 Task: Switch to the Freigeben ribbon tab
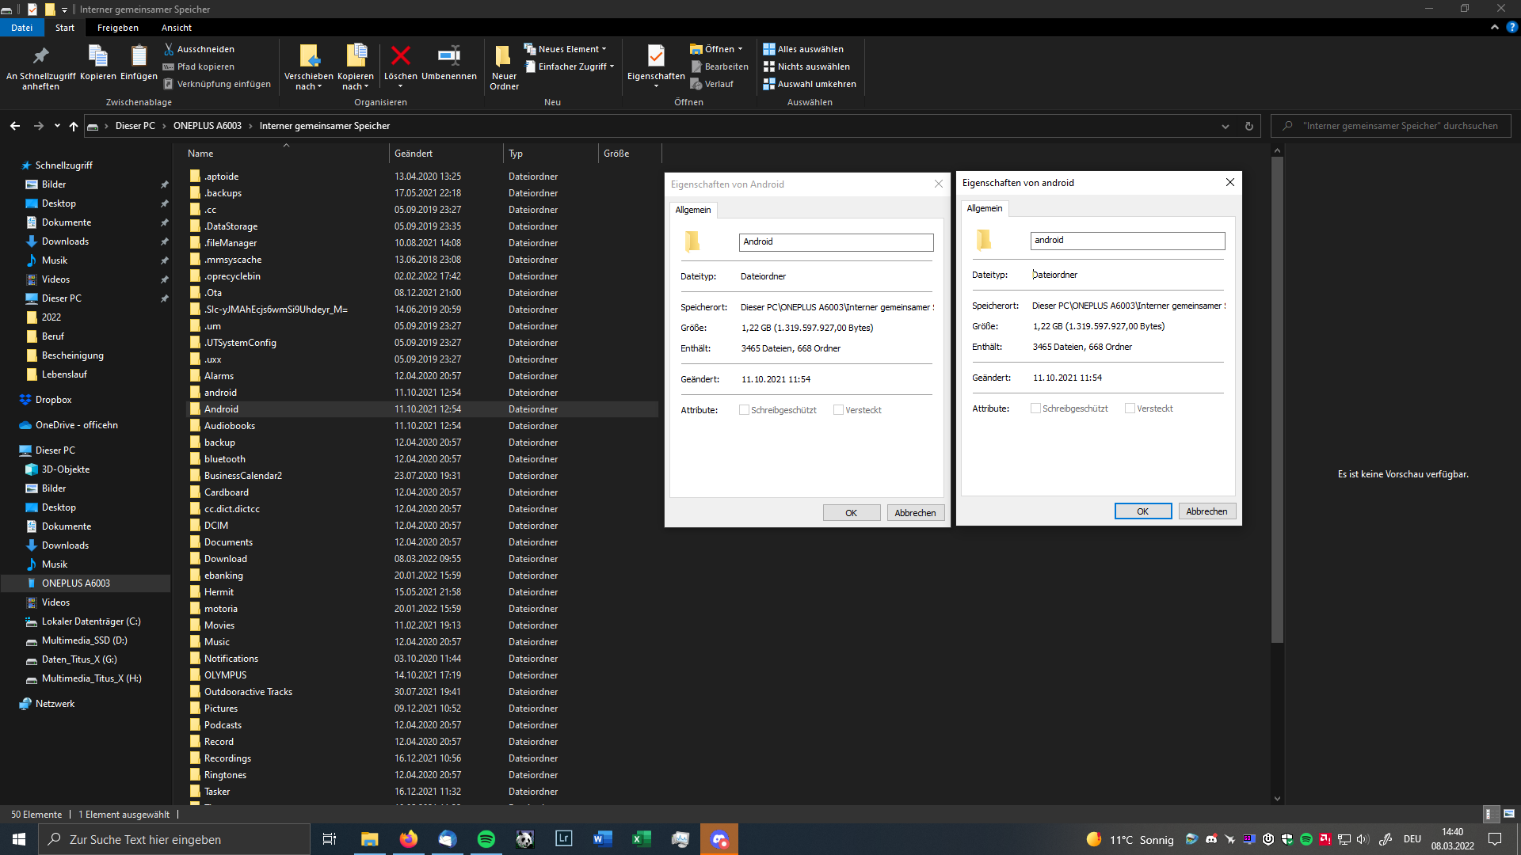(118, 27)
